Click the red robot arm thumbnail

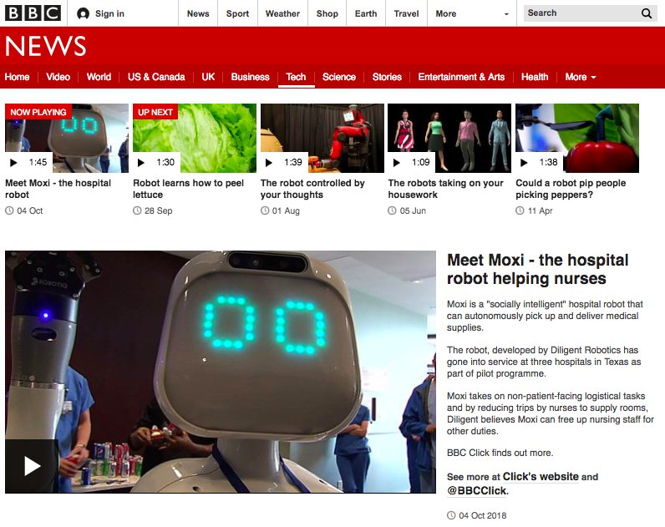[x=322, y=138]
